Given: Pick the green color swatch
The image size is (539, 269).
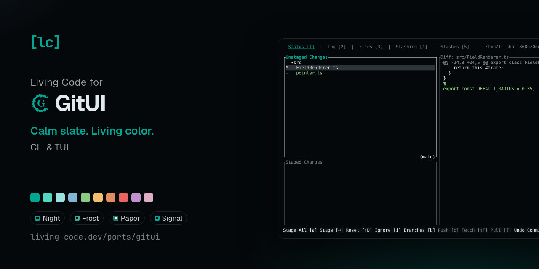Looking at the screenshot, I should (85, 198).
